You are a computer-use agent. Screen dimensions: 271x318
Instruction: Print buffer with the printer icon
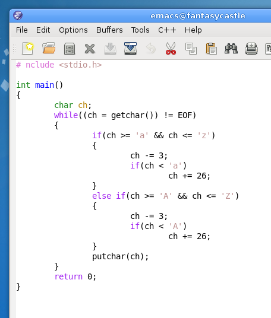pos(251,49)
